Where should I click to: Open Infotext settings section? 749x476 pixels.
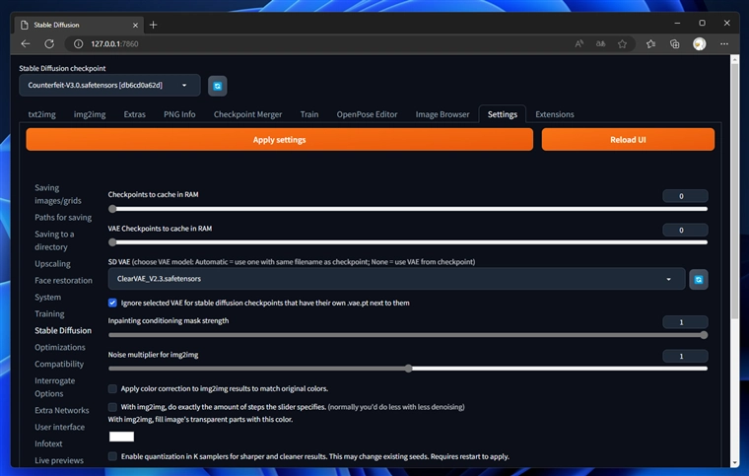coord(48,443)
